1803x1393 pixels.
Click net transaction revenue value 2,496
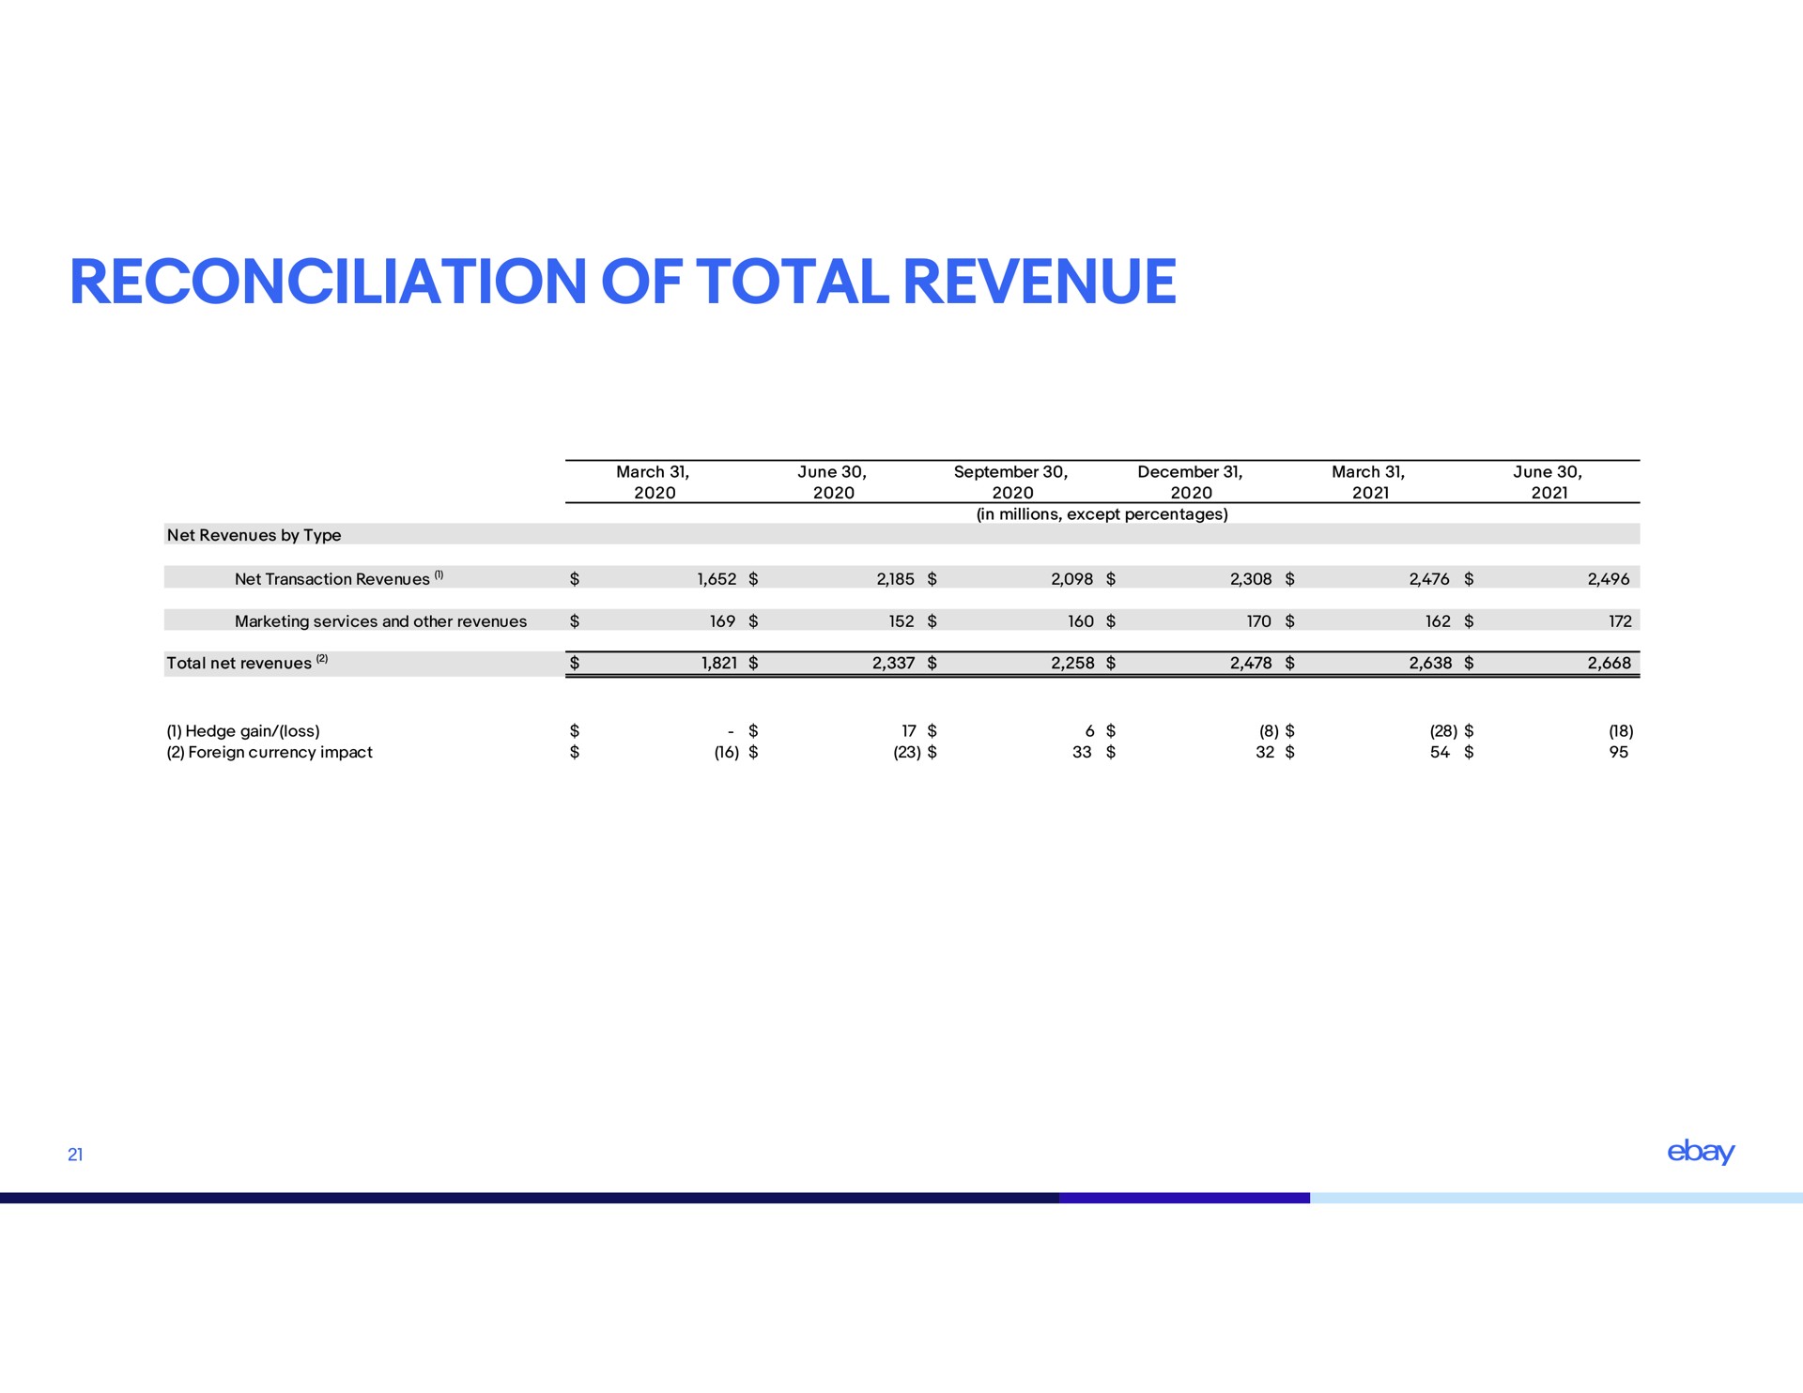[x=1609, y=579]
